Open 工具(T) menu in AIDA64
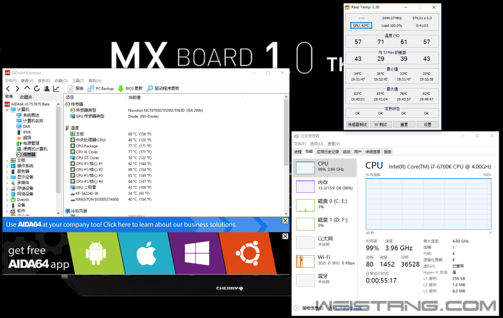This screenshot has height=318, width=503. [x=78, y=81]
